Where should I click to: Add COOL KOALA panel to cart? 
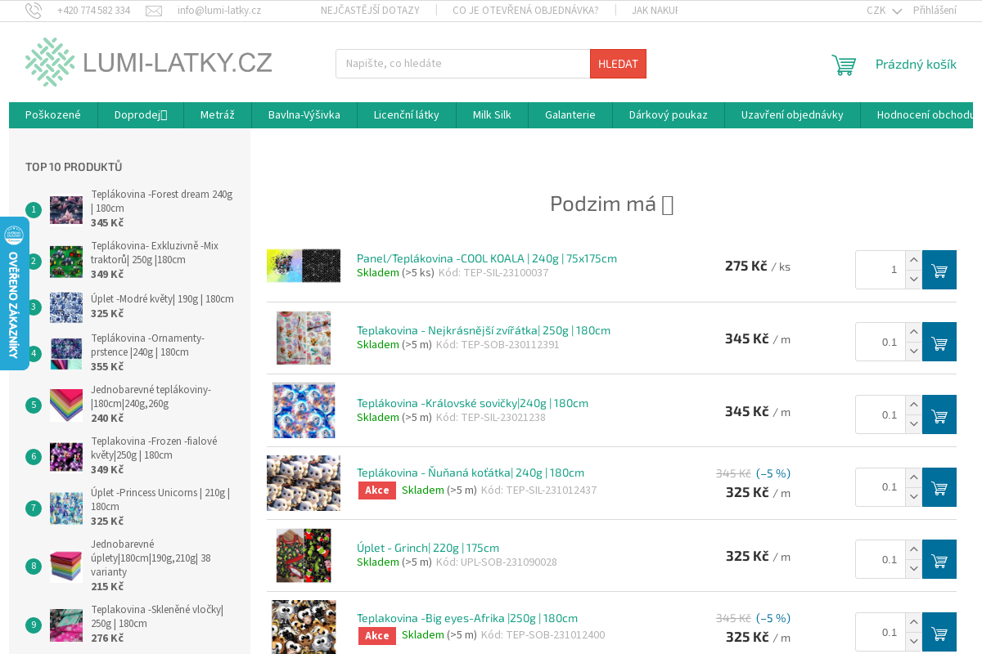coord(939,270)
